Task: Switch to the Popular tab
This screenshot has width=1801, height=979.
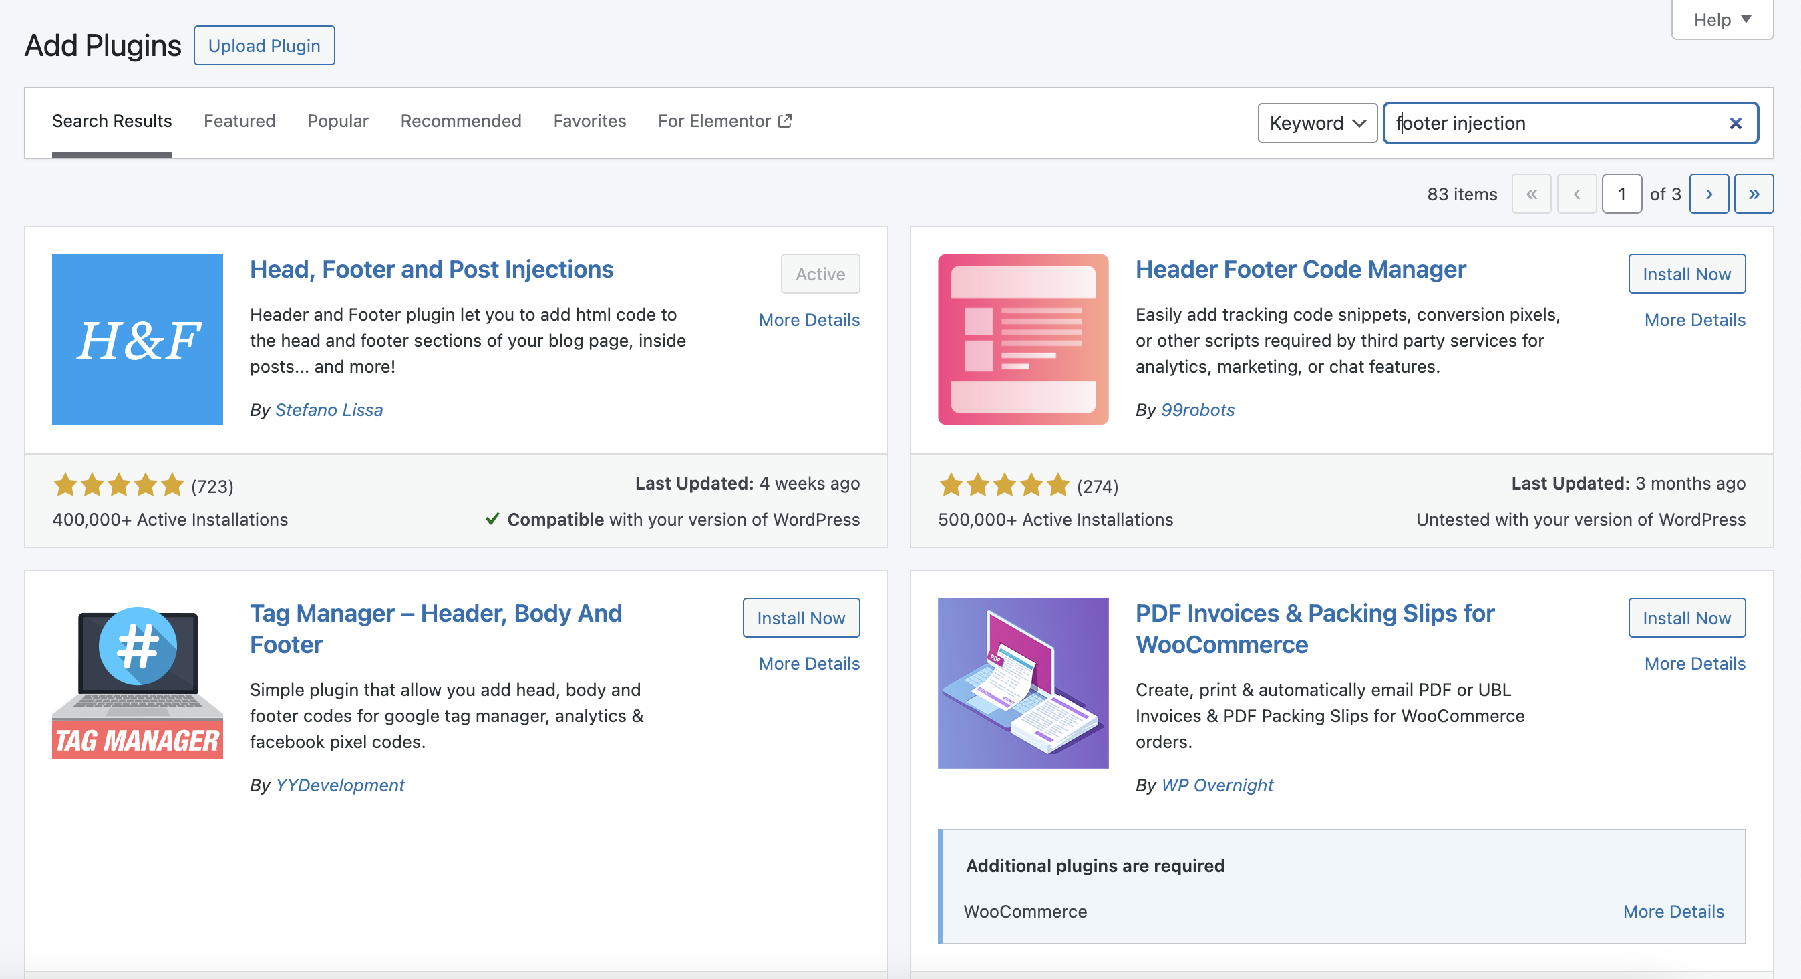Action: [338, 121]
